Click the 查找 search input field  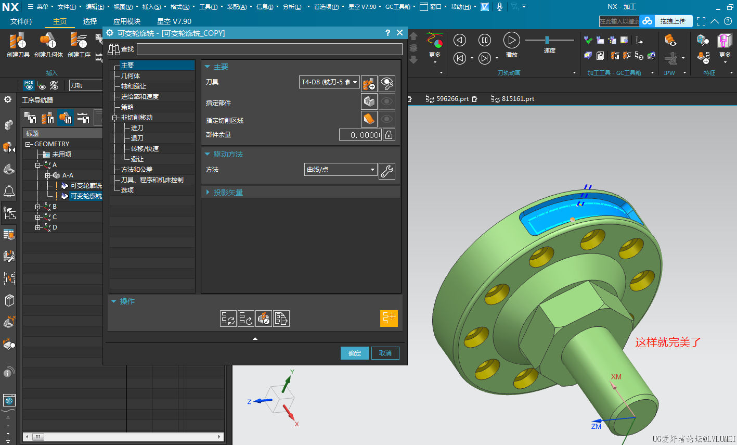[269, 49]
